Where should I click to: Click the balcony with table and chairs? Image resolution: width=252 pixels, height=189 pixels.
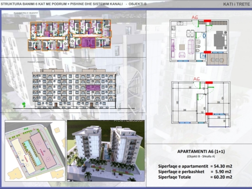pyautogui.click(x=217, y=59)
